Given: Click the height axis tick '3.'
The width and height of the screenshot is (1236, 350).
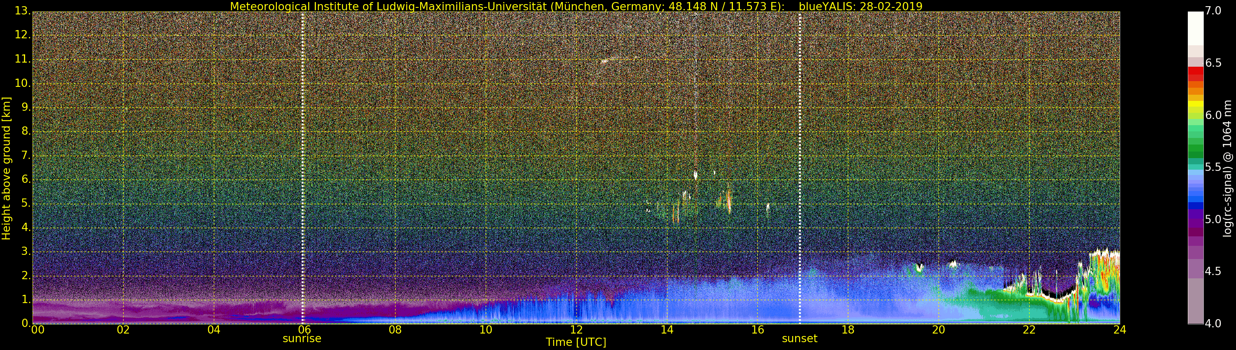Looking at the screenshot, I should tap(26, 251).
